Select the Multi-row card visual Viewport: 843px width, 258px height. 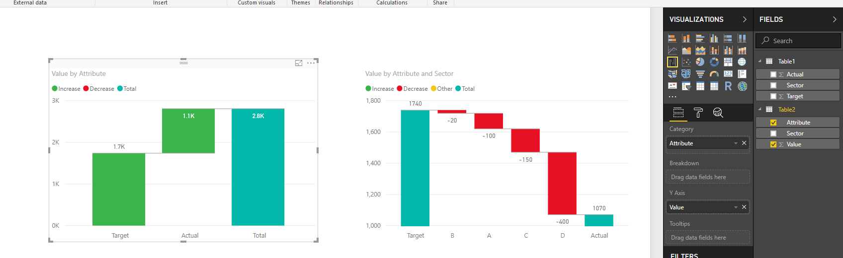coord(742,74)
